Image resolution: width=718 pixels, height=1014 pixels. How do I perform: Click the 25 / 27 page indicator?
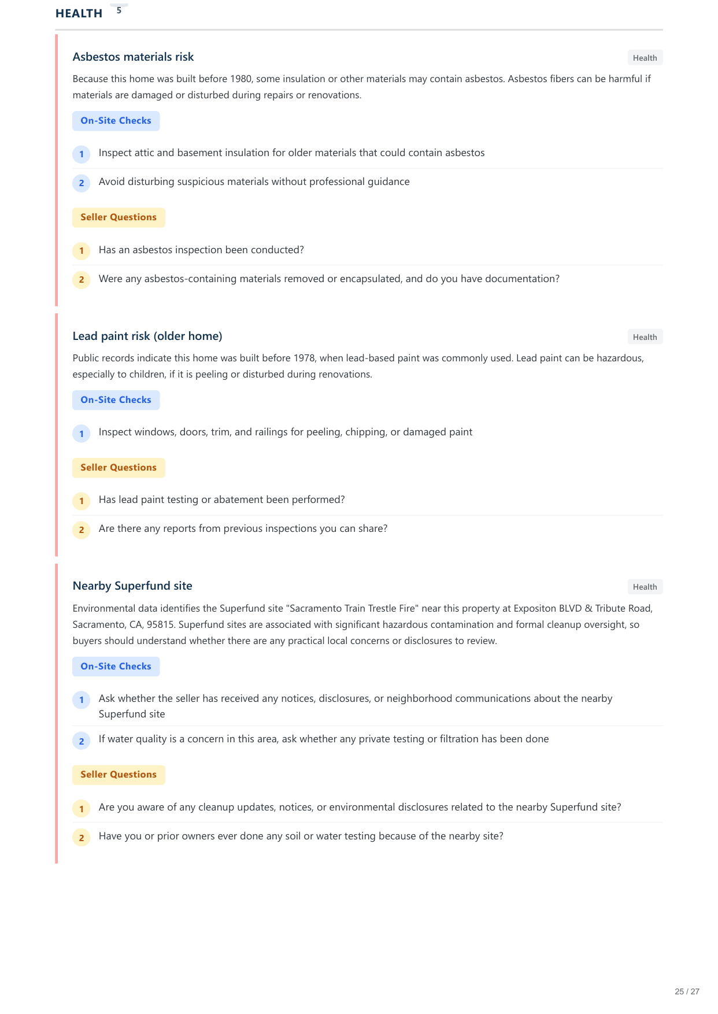click(687, 991)
